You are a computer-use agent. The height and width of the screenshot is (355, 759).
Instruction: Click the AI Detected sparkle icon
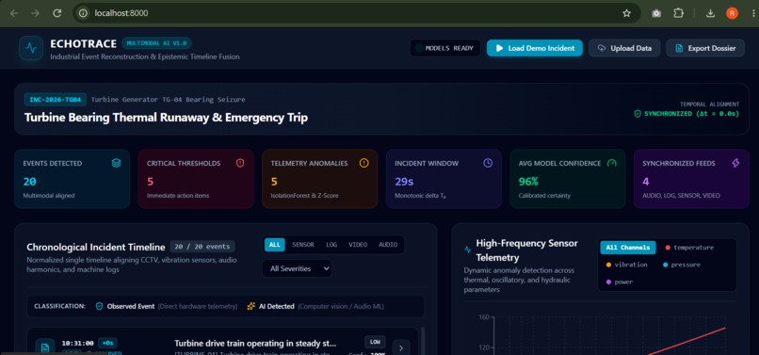pyautogui.click(x=250, y=306)
